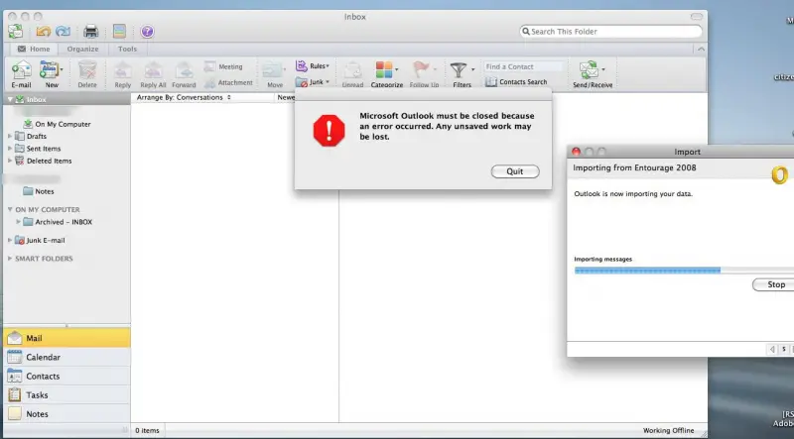Click the Working Offline status text
This screenshot has width=794, height=439.
[x=668, y=430]
